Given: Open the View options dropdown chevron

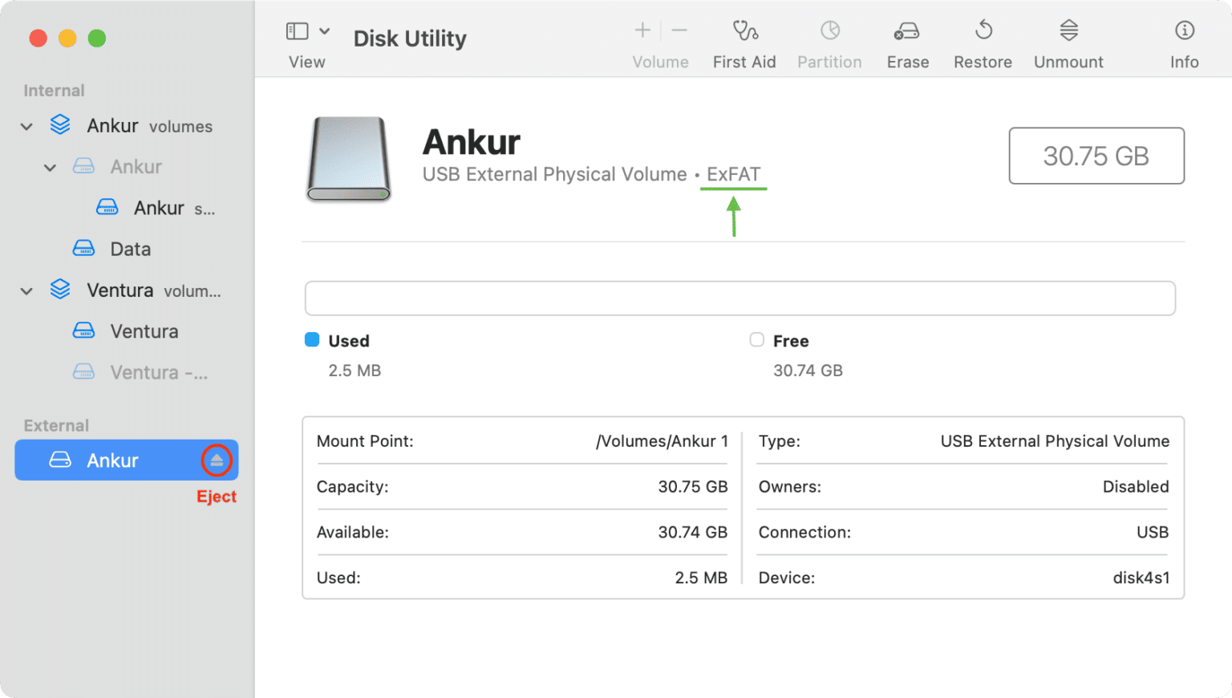Looking at the screenshot, I should 324,31.
